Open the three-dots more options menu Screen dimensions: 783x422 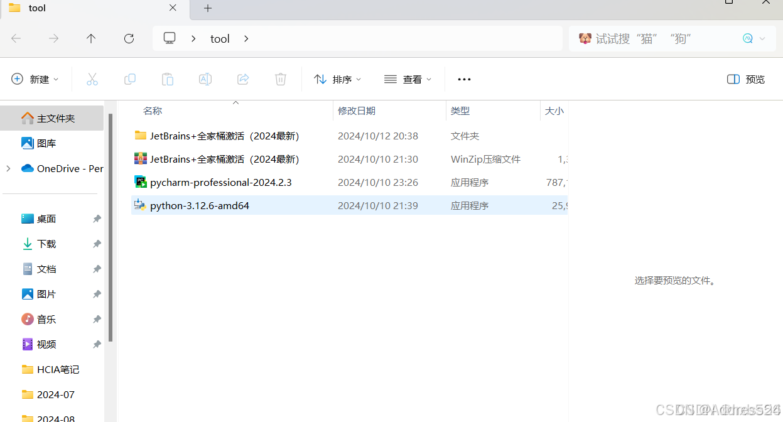point(464,79)
